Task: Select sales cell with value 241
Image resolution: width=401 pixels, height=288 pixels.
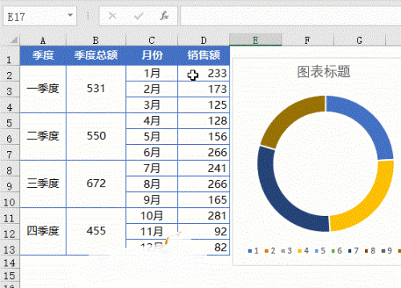Action: coord(204,168)
